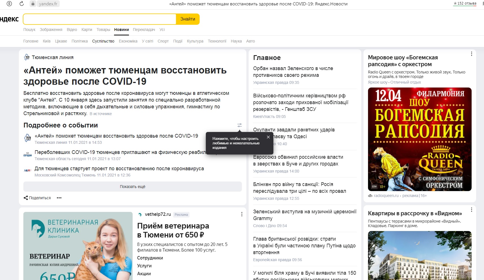Click the browser reload icon
Viewport: 484px width, 280px height.
[21, 4]
